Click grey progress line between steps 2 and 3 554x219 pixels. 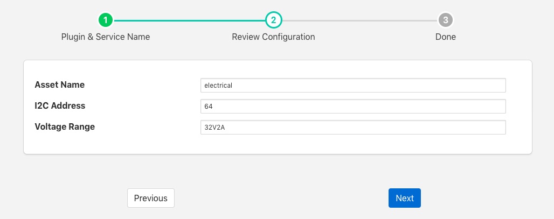coord(359,20)
